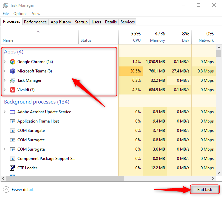222x198 pixels.
Task: Click the 32.2 MB memory cell
Action: pyautogui.click(x=155, y=80)
